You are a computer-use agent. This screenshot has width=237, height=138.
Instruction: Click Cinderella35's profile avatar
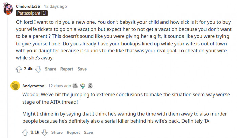tap(8, 9)
